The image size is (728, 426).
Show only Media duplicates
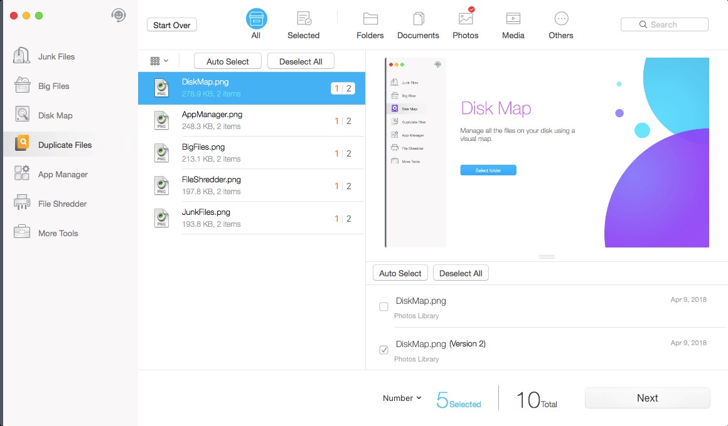click(513, 24)
